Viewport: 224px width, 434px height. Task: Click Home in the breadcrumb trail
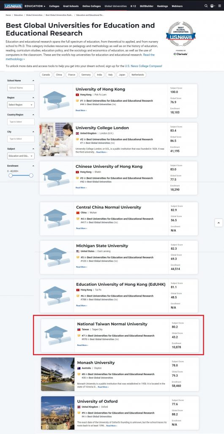tap(8, 15)
